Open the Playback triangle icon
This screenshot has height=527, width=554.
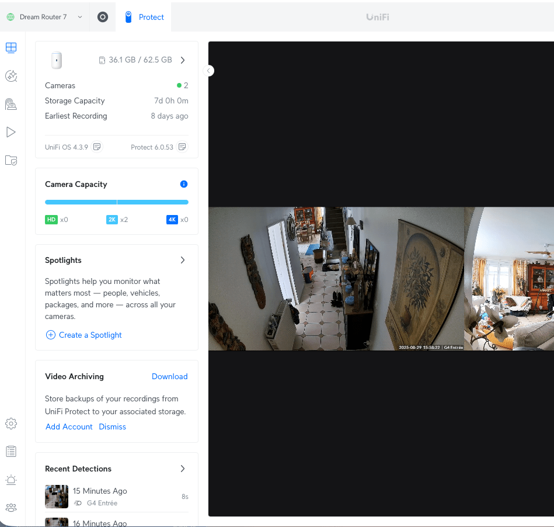click(11, 132)
